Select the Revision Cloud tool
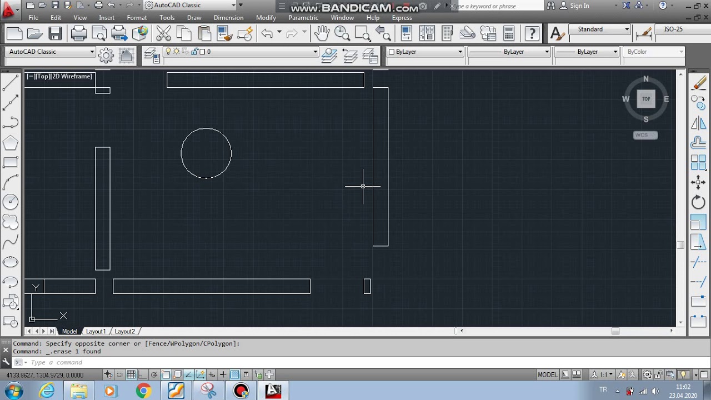 click(11, 222)
